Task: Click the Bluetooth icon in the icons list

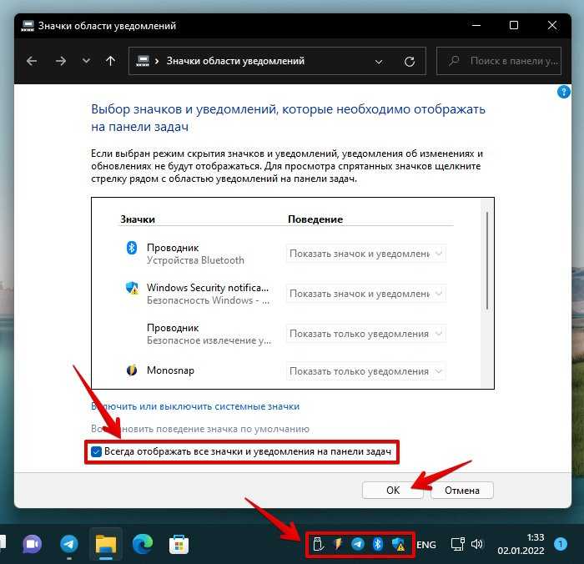Action: pos(132,248)
